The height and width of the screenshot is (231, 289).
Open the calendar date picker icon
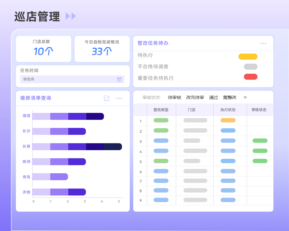[119, 79]
